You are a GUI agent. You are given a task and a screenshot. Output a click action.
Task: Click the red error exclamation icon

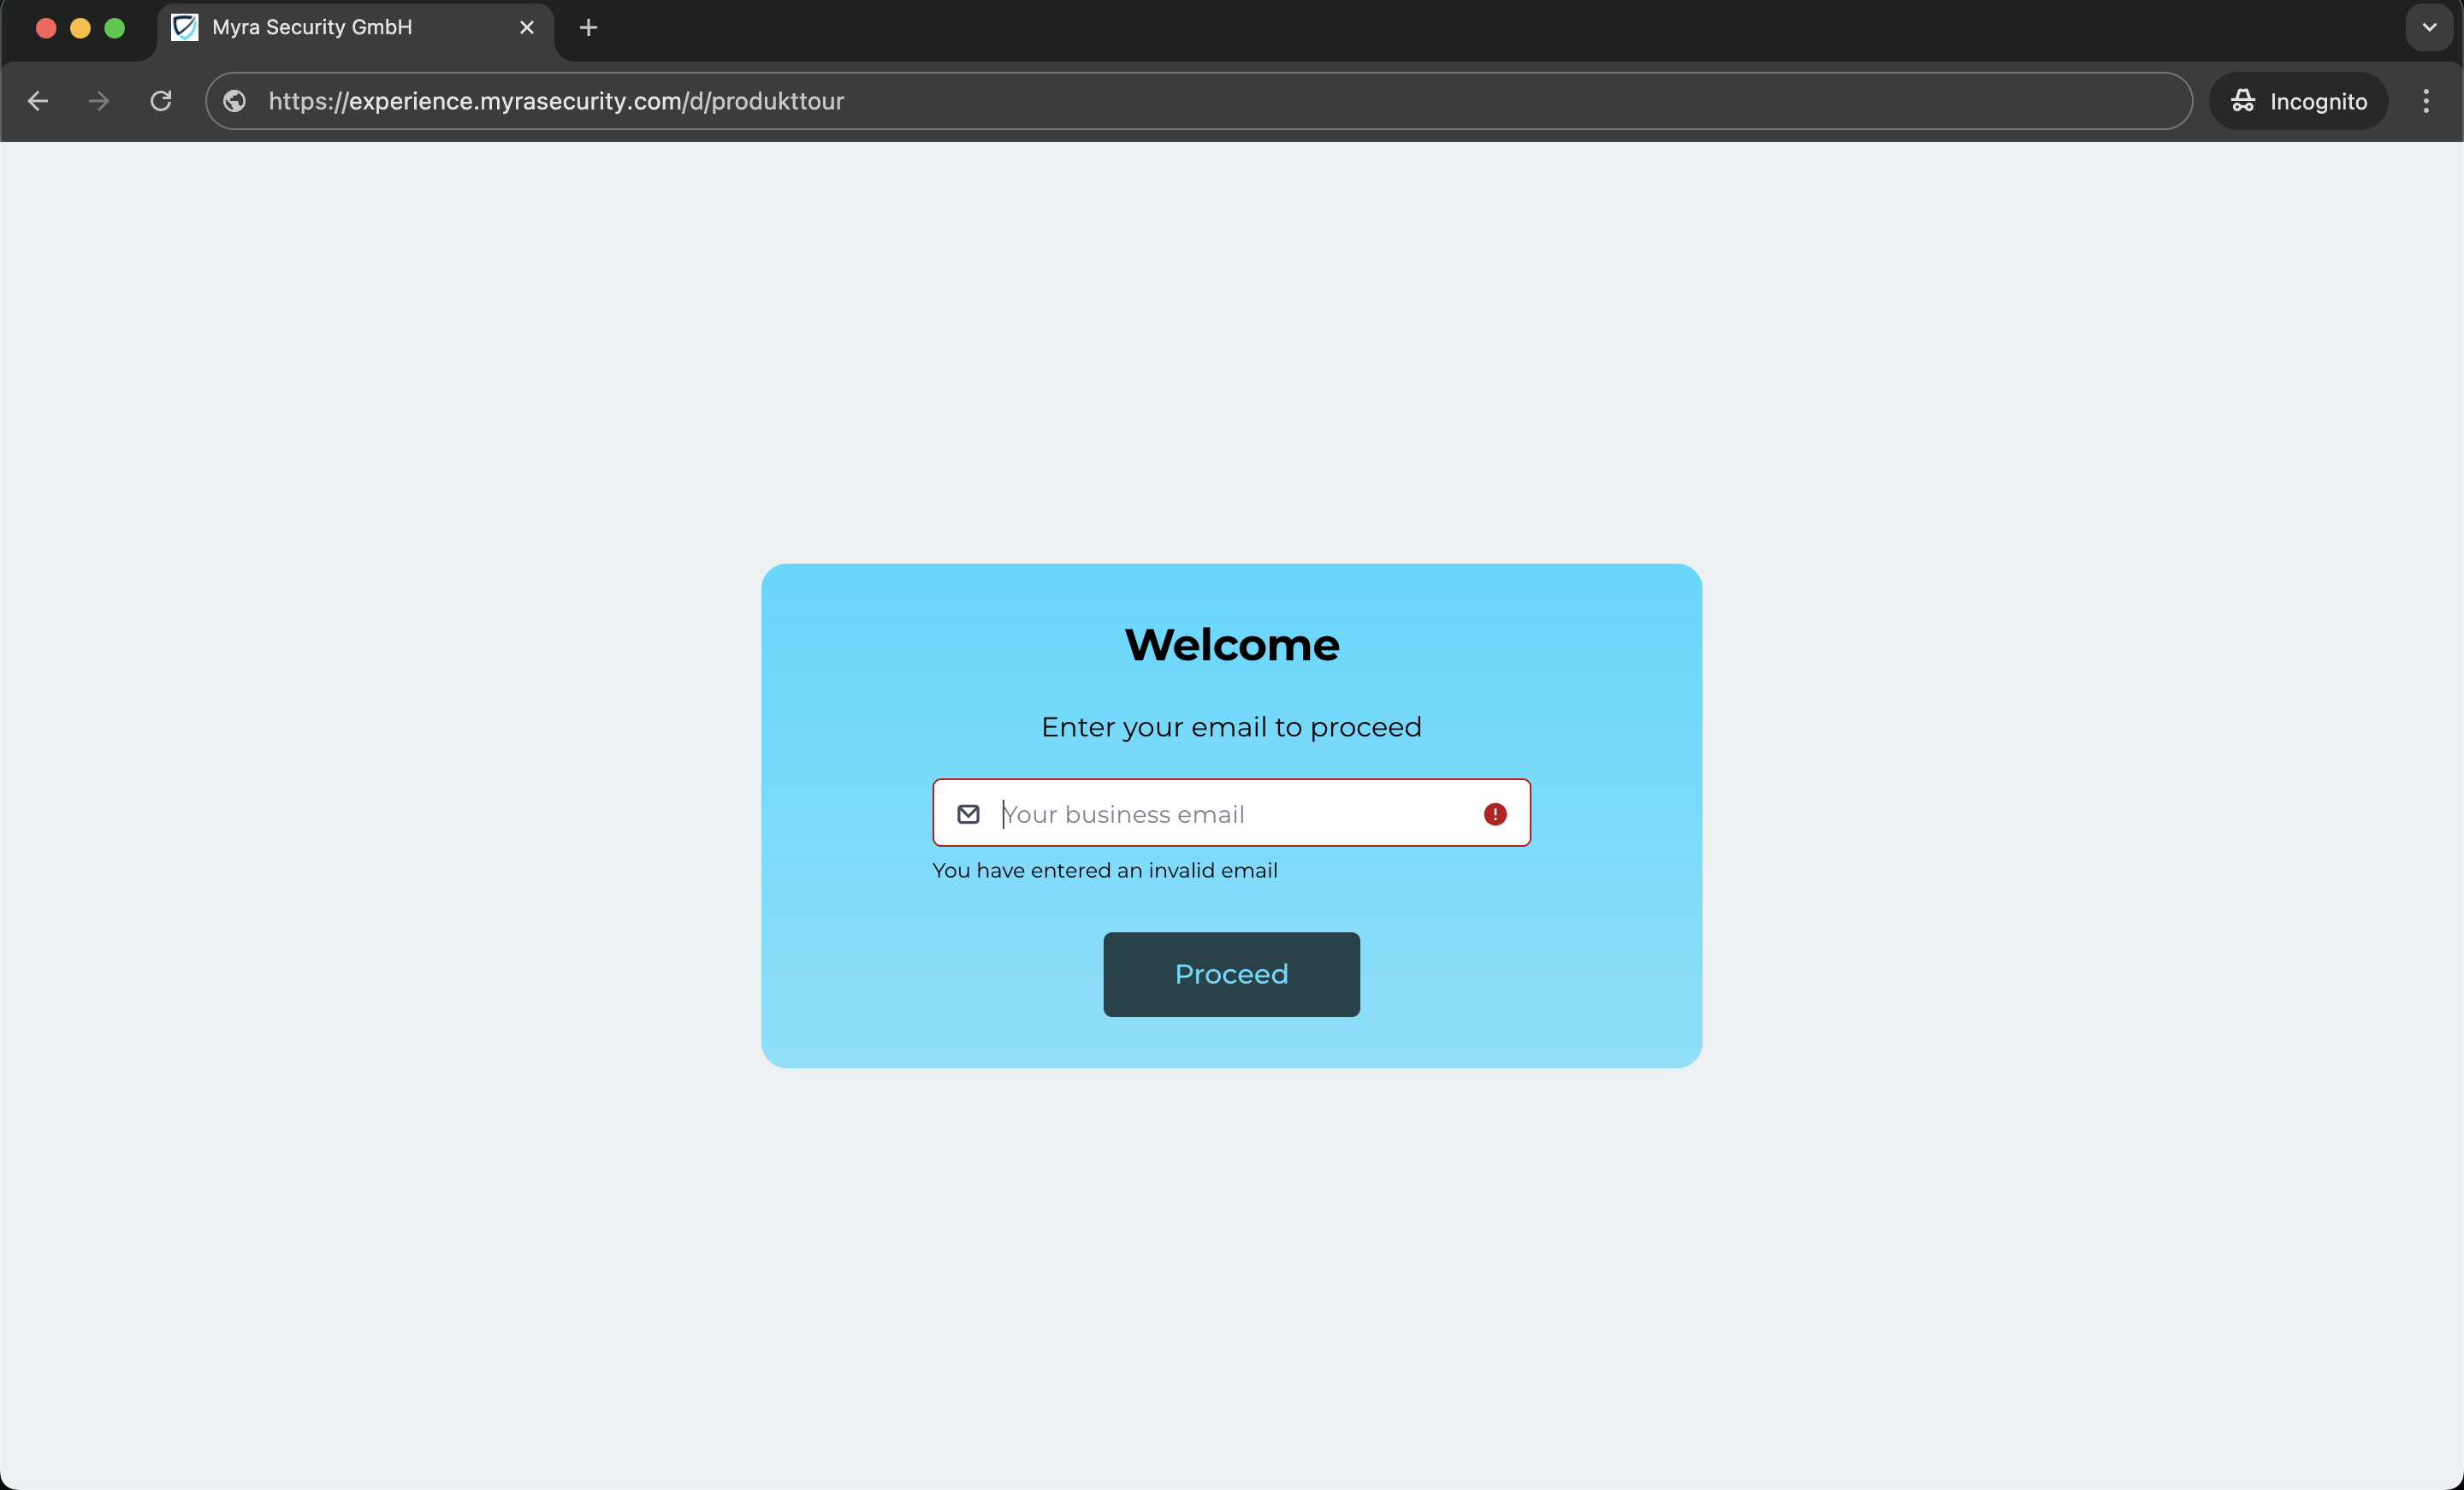coord(1494,814)
